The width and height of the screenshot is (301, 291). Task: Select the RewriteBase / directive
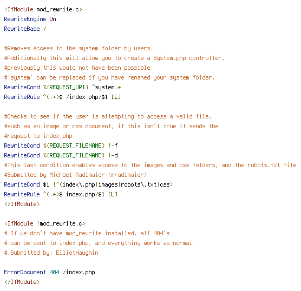(x=25, y=29)
